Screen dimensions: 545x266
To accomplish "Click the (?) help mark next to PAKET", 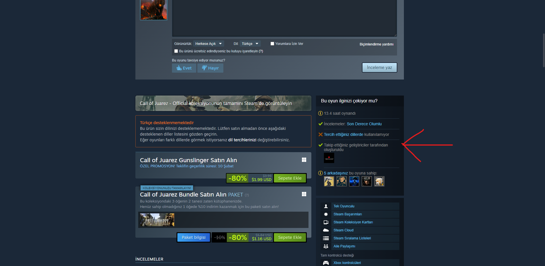I will pos(247,195).
